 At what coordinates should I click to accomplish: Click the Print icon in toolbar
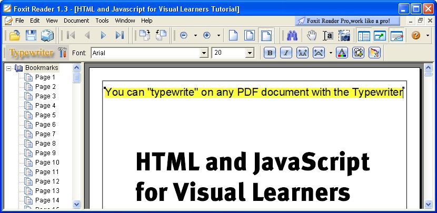47,35
